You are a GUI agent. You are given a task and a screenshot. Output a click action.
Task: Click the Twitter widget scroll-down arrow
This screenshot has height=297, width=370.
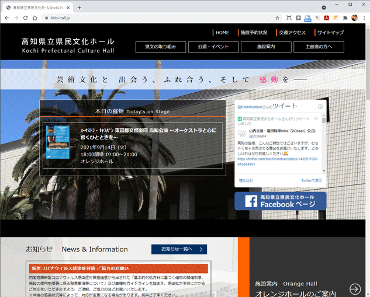[x=324, y=171]
